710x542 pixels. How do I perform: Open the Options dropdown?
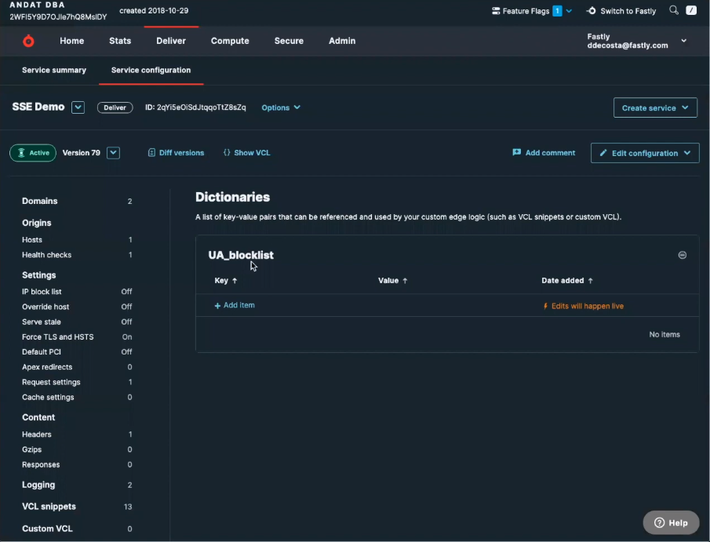point(281,107)
